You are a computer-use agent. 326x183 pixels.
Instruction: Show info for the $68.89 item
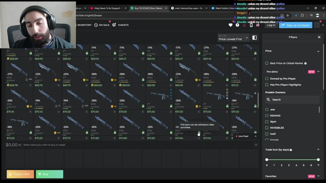(x=30, y=59)
